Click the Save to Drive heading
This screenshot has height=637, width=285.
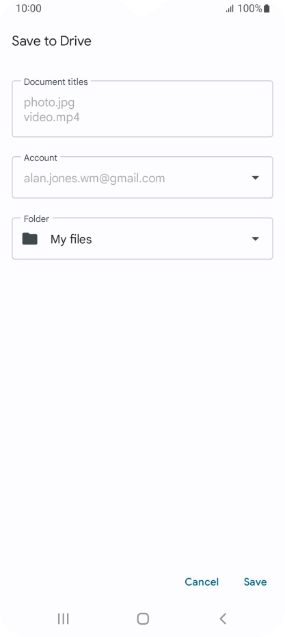tap(51, 41)
